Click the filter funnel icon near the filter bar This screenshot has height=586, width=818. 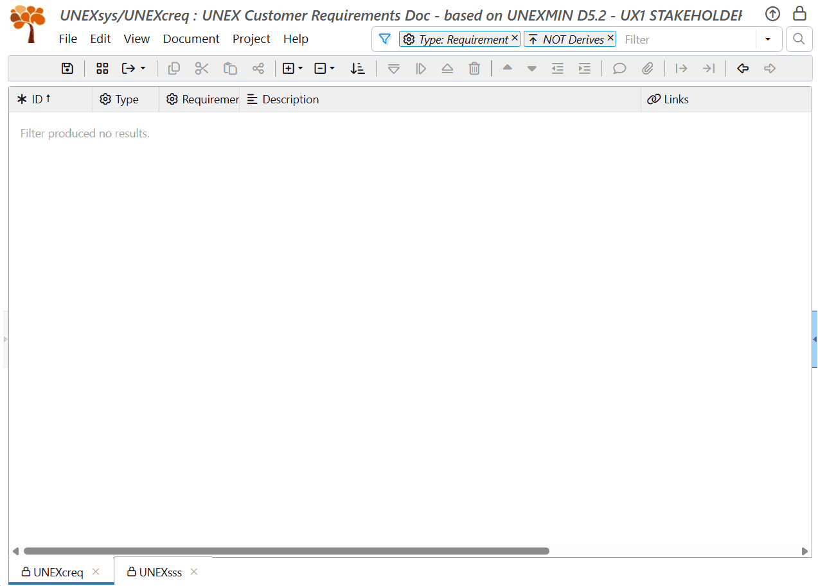(384, 39)
